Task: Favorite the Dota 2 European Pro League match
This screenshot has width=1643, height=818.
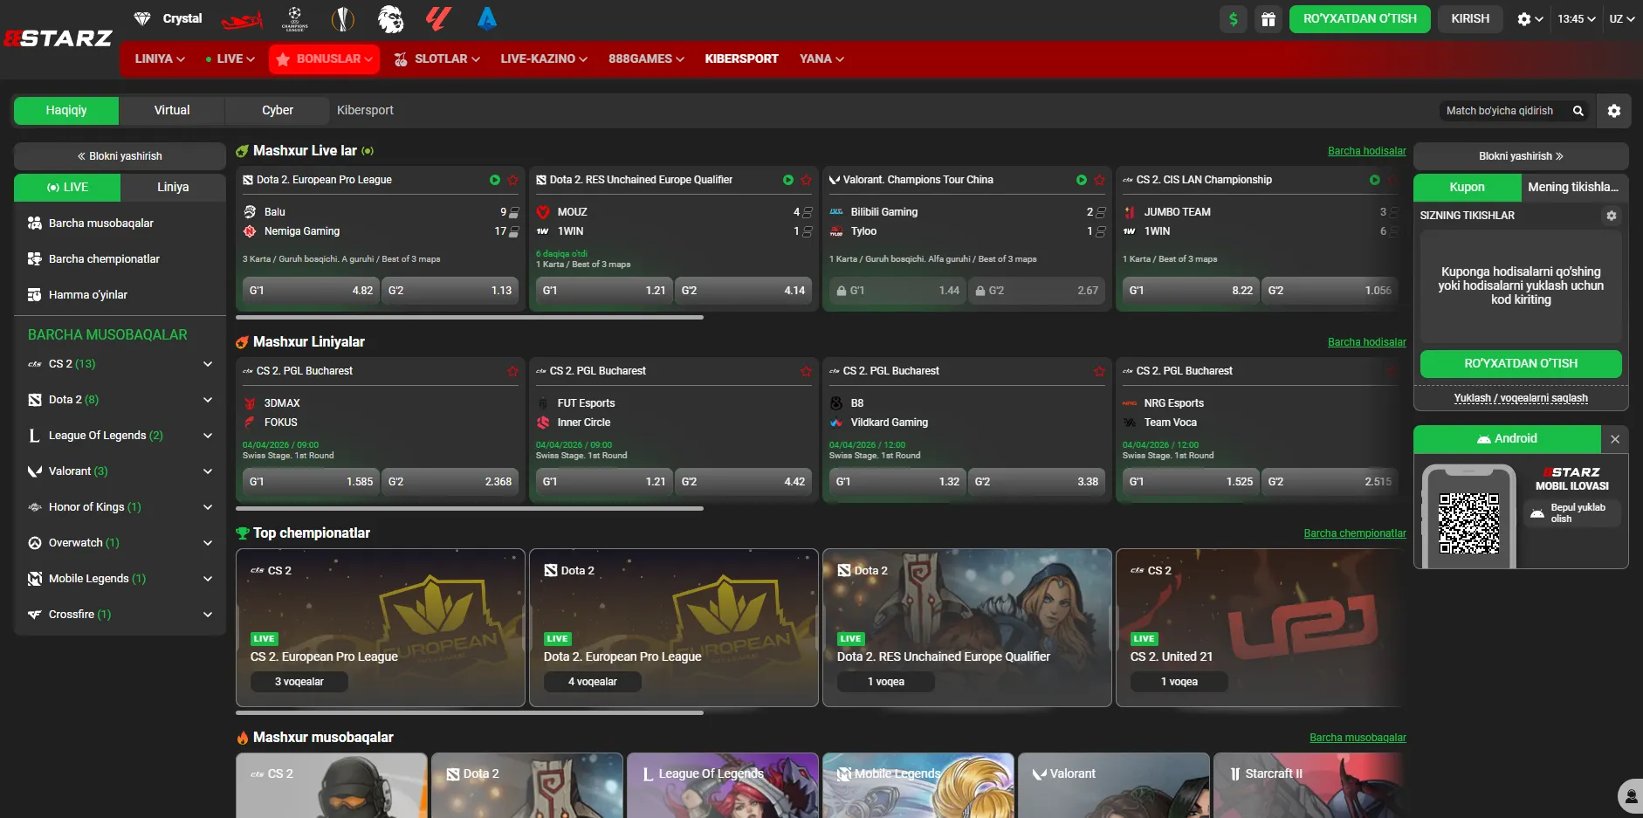Action: (512, 180)
